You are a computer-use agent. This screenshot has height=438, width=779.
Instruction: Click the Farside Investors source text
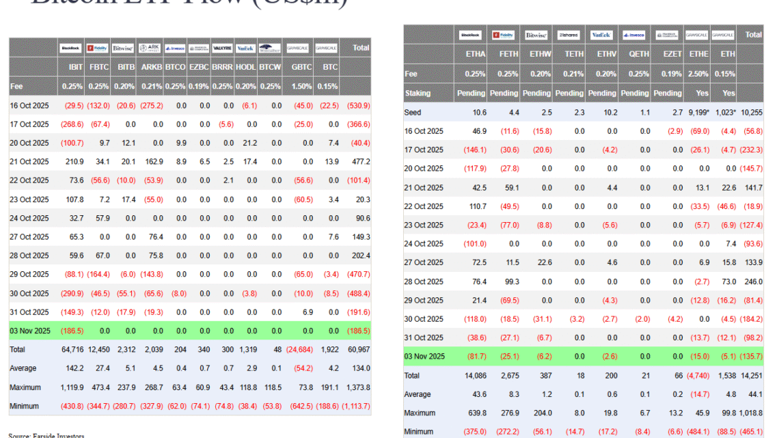click(x=46, y=435)
